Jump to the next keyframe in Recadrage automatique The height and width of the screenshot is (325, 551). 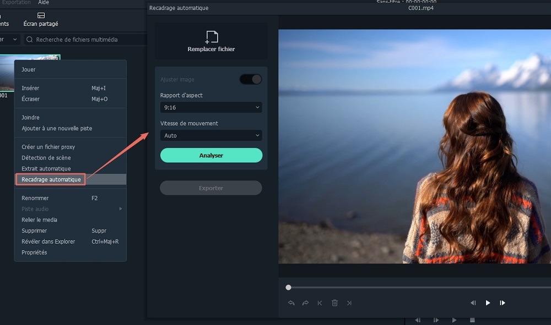coord(349,303)
